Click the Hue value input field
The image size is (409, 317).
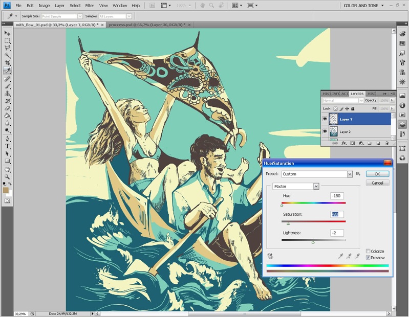(337, 196)
